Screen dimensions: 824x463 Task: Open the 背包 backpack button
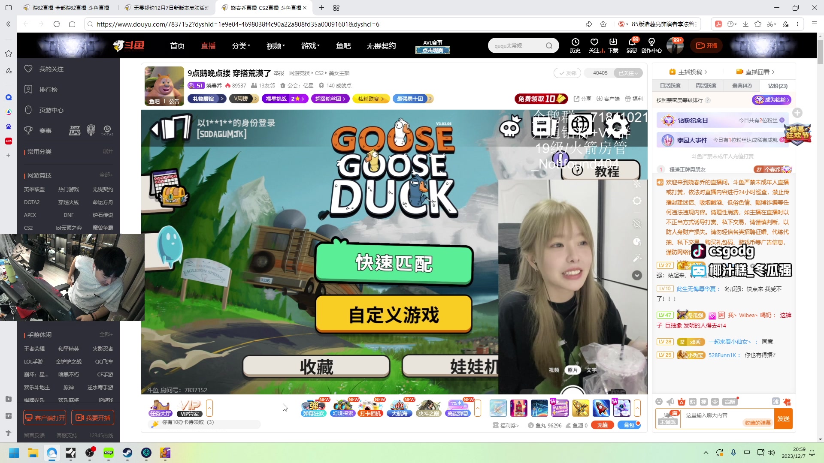tap(629, 425)
